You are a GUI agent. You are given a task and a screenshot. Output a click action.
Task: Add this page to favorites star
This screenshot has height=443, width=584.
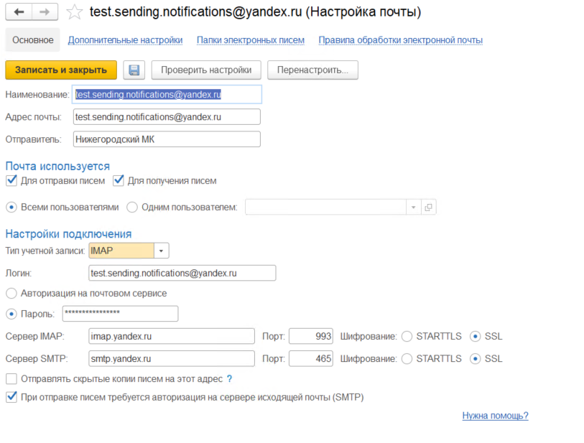pyautogui.click(x=73, y=12)
